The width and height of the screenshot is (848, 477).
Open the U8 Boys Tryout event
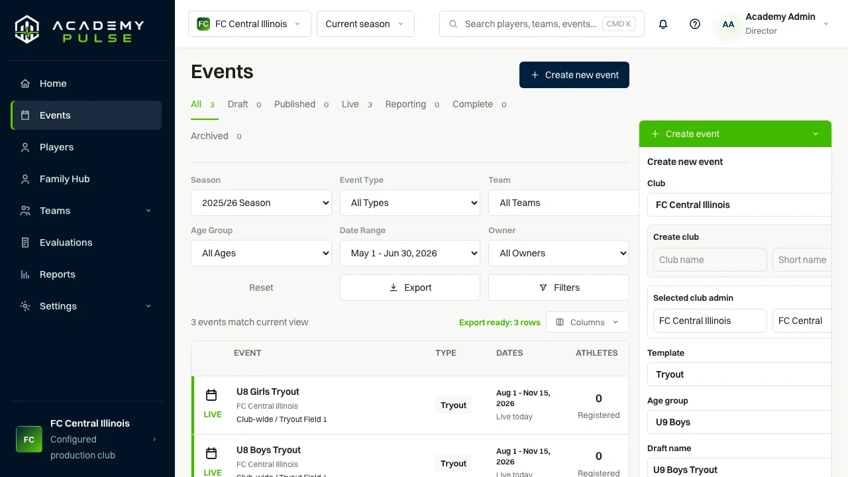pos(268,450)
